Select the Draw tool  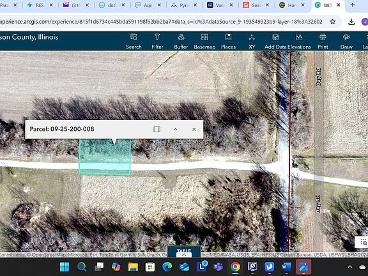pyautogui.click(x=346, y=42)
